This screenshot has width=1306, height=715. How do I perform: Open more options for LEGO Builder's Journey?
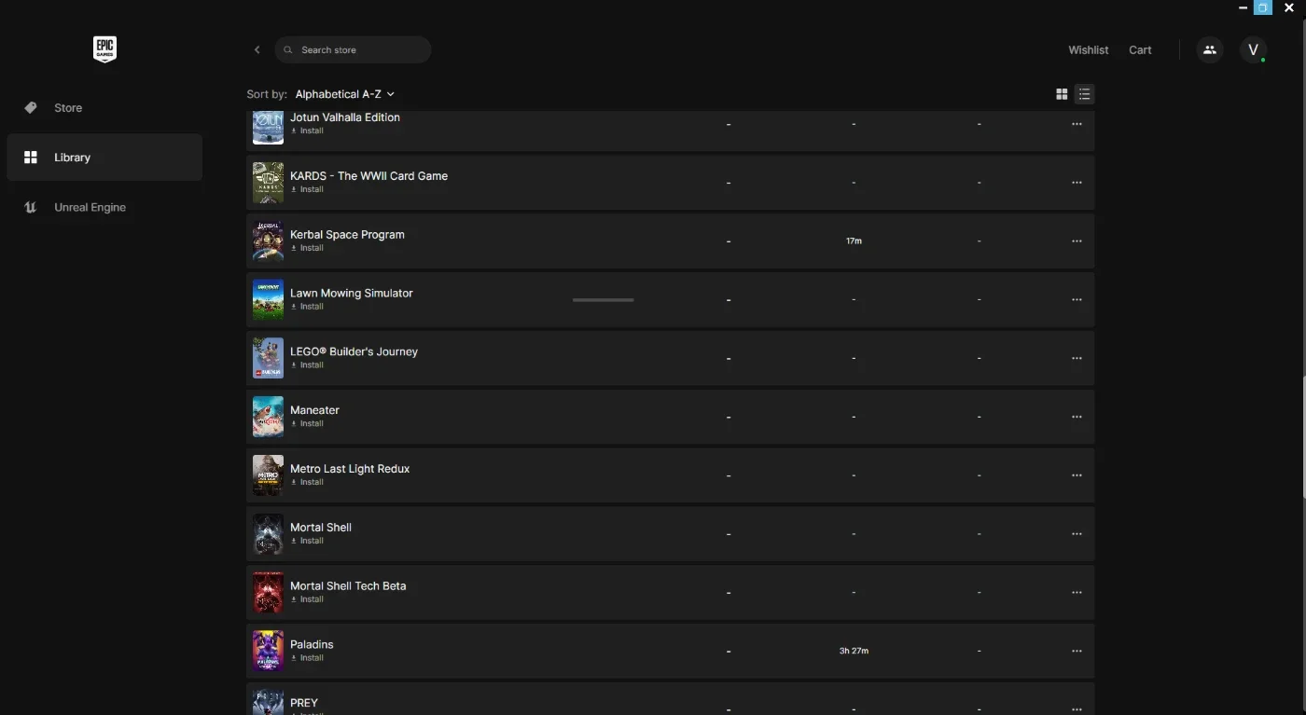click(x=1077, y=358)
